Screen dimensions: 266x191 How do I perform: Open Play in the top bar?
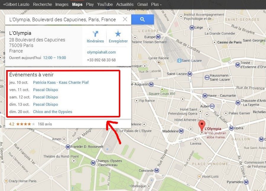pyautogui.click(x=90, y=4)
